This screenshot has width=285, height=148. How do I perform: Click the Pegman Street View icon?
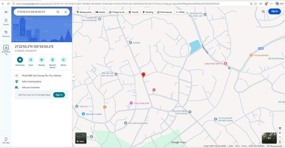tap(280, 142)
